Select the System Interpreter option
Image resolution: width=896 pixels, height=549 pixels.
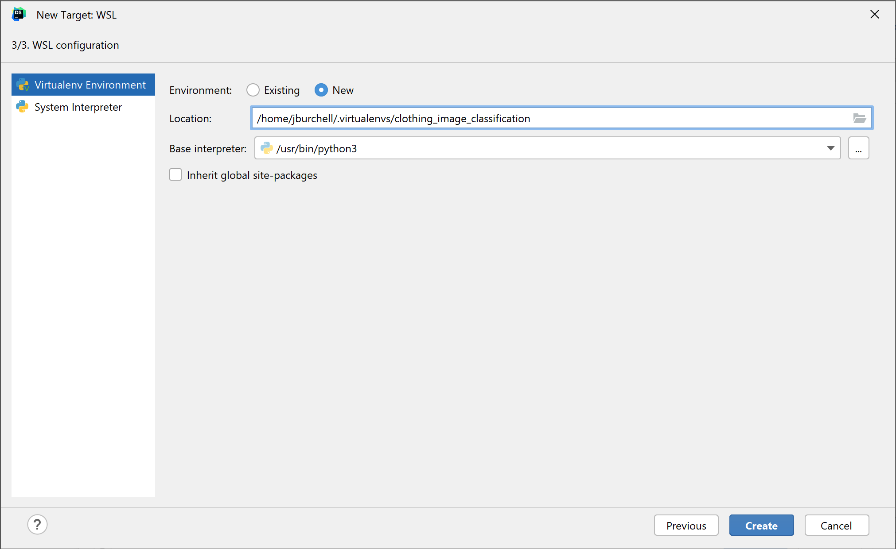[83, 107]
